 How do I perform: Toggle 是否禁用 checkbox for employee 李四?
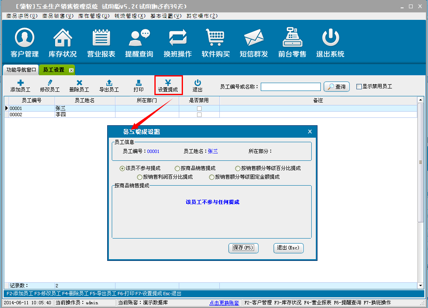coord(199,115)
